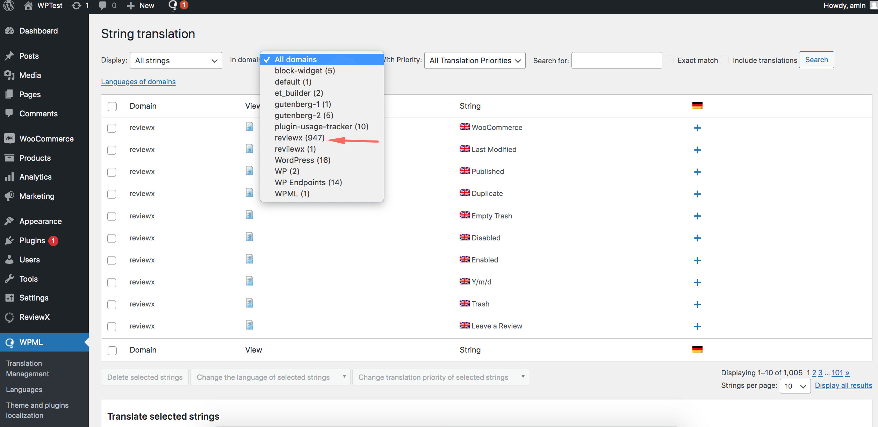
Task: Click the plus icon for WooCommerce string
Action: tap(697, 128)
